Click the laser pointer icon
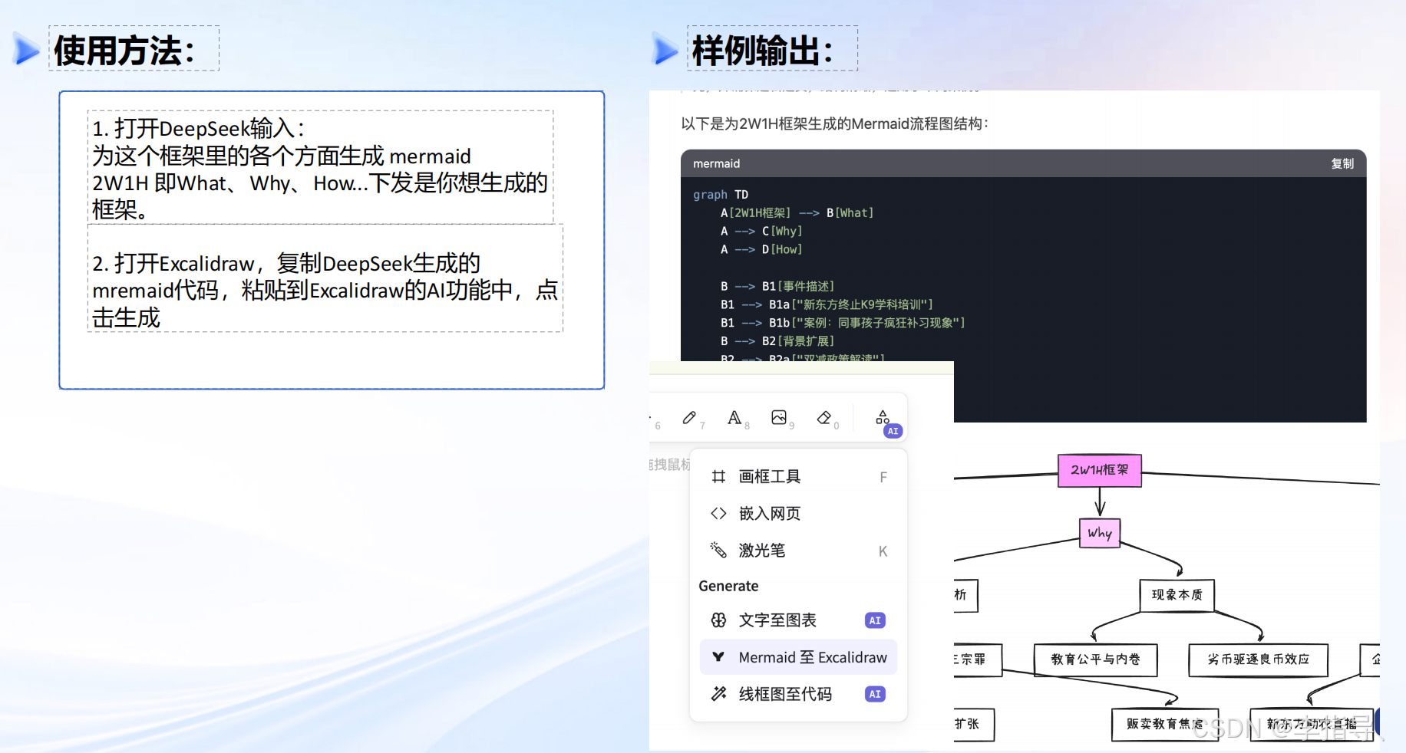This screenshot has height=753, width=1406. point(718,550)
